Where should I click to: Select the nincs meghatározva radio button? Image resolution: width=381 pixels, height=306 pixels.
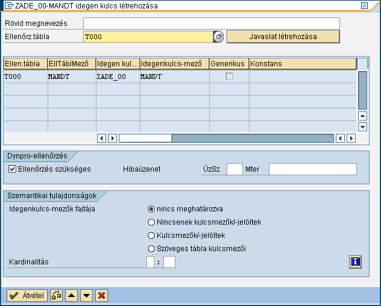click(x=151, y=209)
